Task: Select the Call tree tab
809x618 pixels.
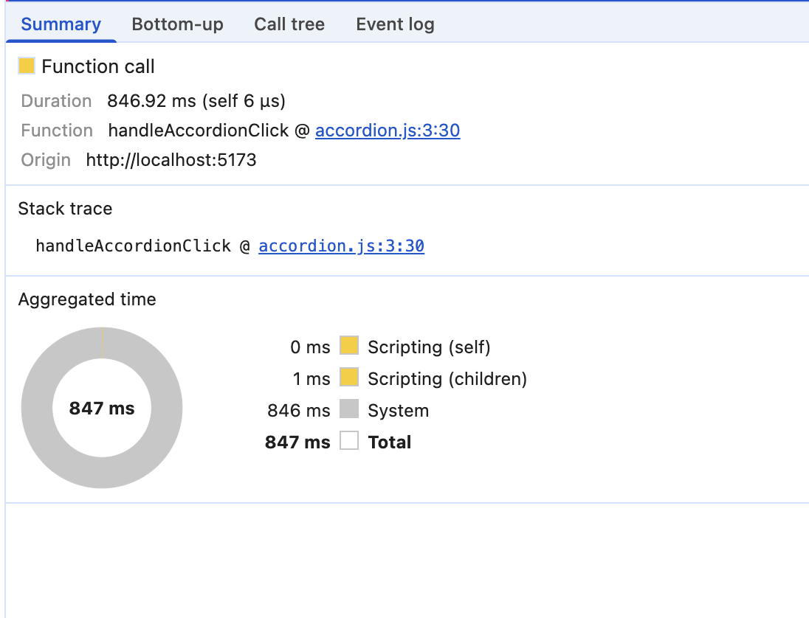Action: [289, 24]
